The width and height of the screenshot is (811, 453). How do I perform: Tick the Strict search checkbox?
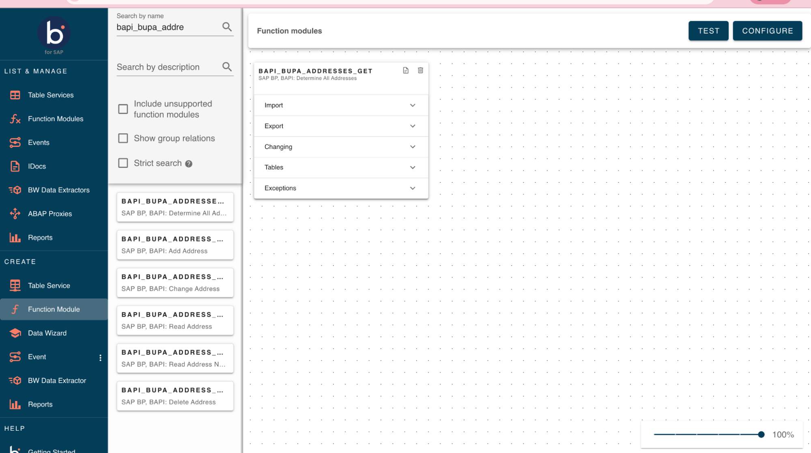point(123,163)
